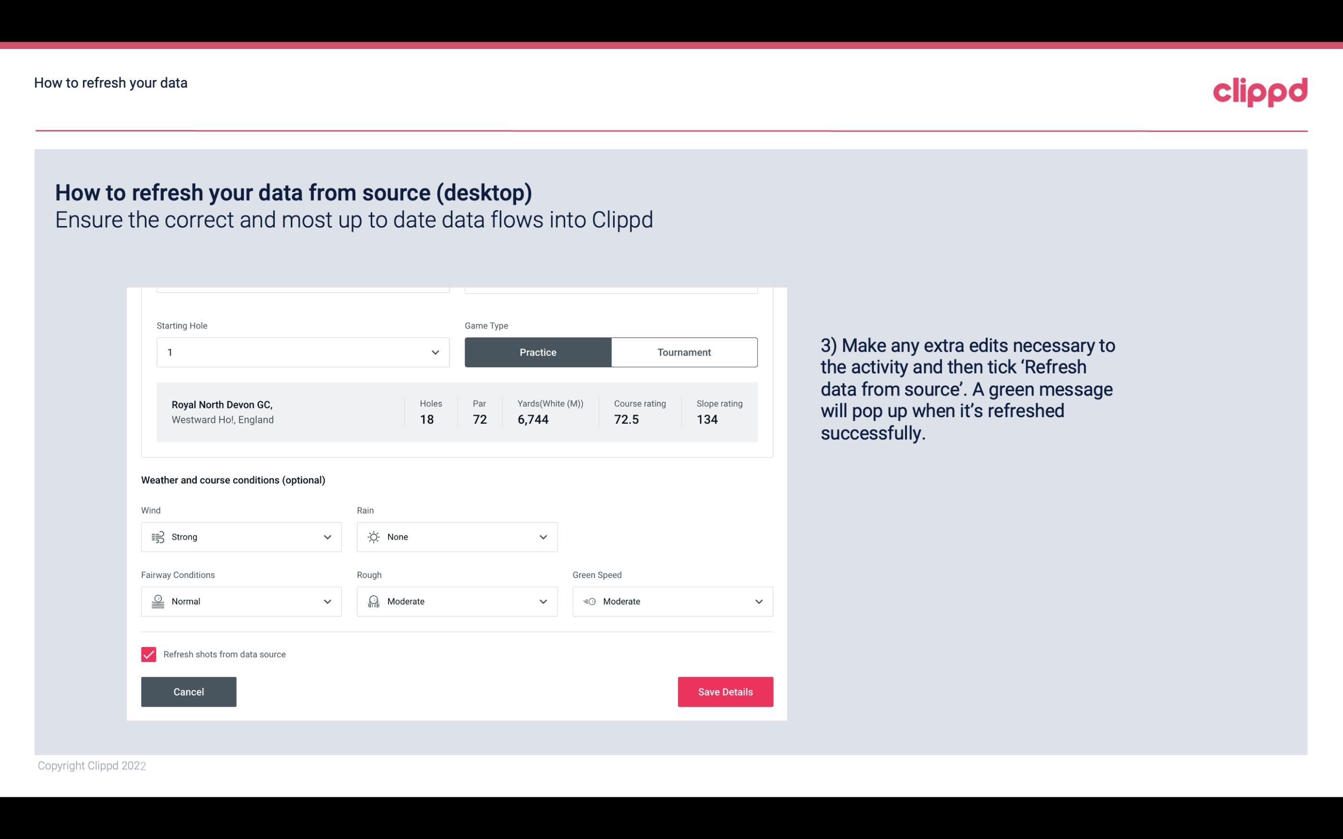Click the Cancel button
1343x839 pixels.
(189, 691)
